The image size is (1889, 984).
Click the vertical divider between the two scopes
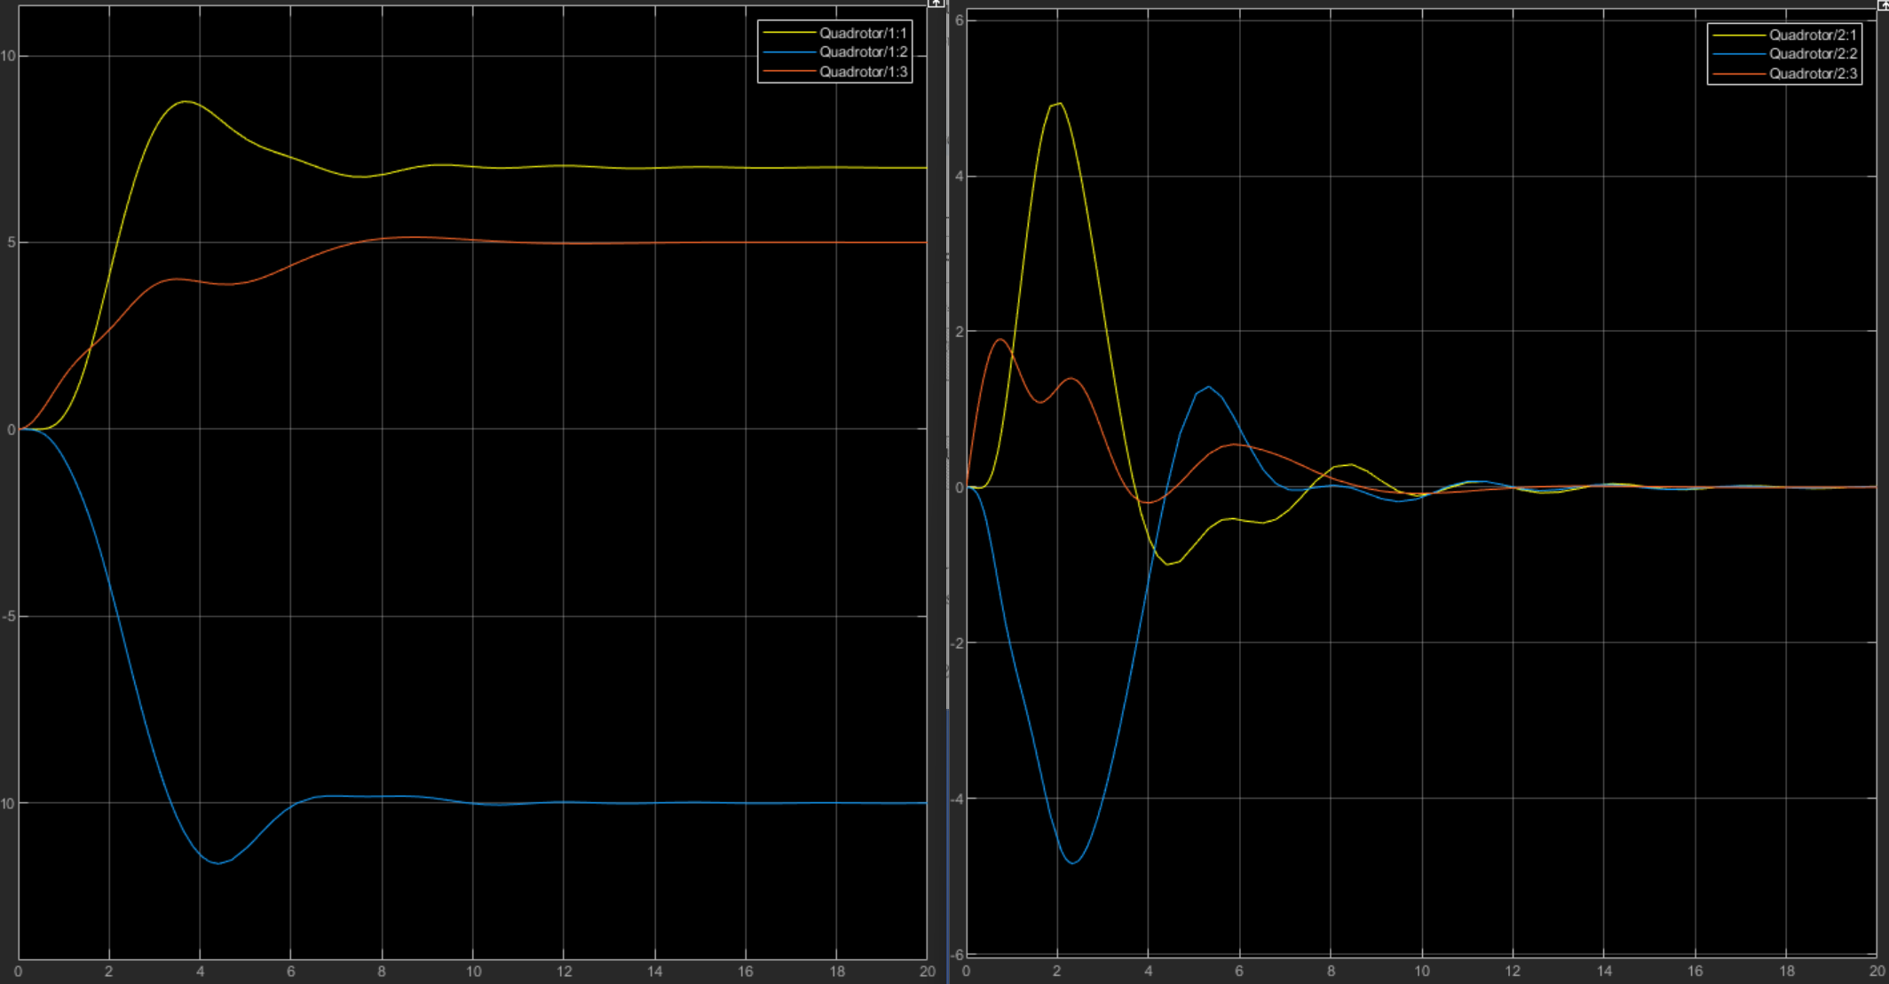[947, 488]
